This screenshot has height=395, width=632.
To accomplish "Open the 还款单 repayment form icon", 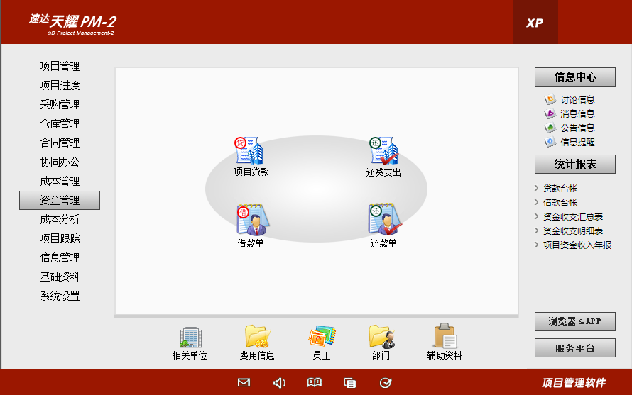I will coord(383,220).
